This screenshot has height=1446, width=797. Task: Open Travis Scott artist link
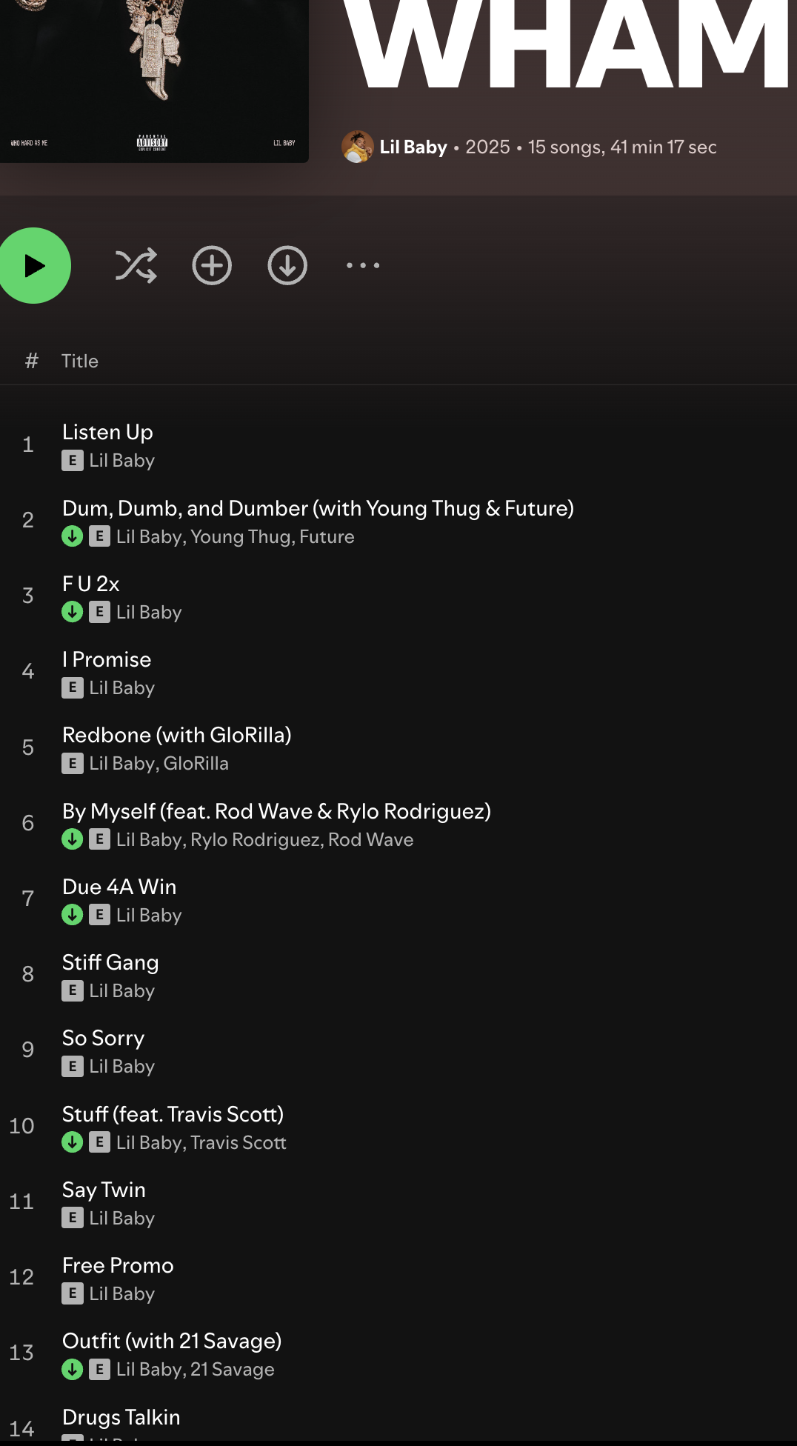[x=239, y=1143]
